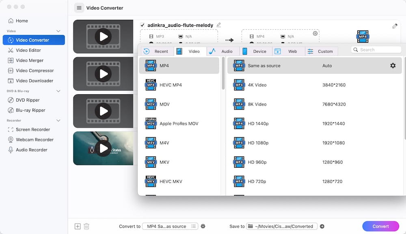Choose HD 1440p preset

click(x=314, y=123)
